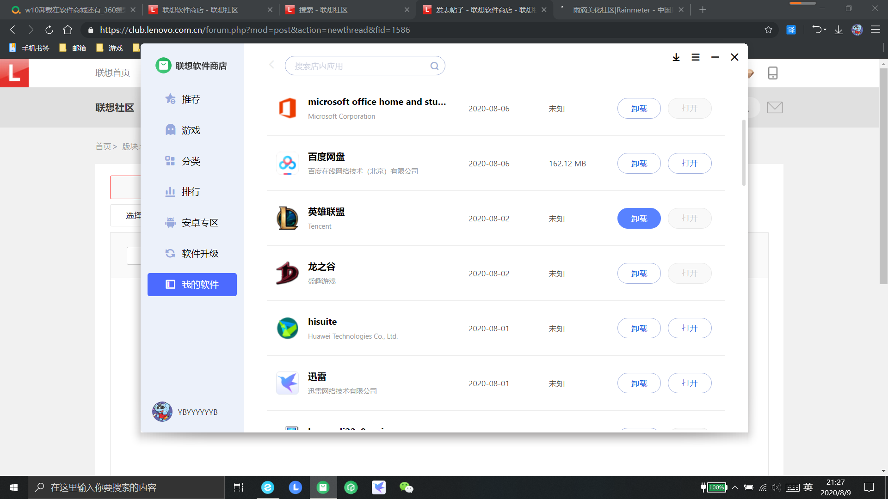Viewport: 888px width, 499px height.
Task: Click the browser undo-close dropdown arrow
Action: pos(825,30)
